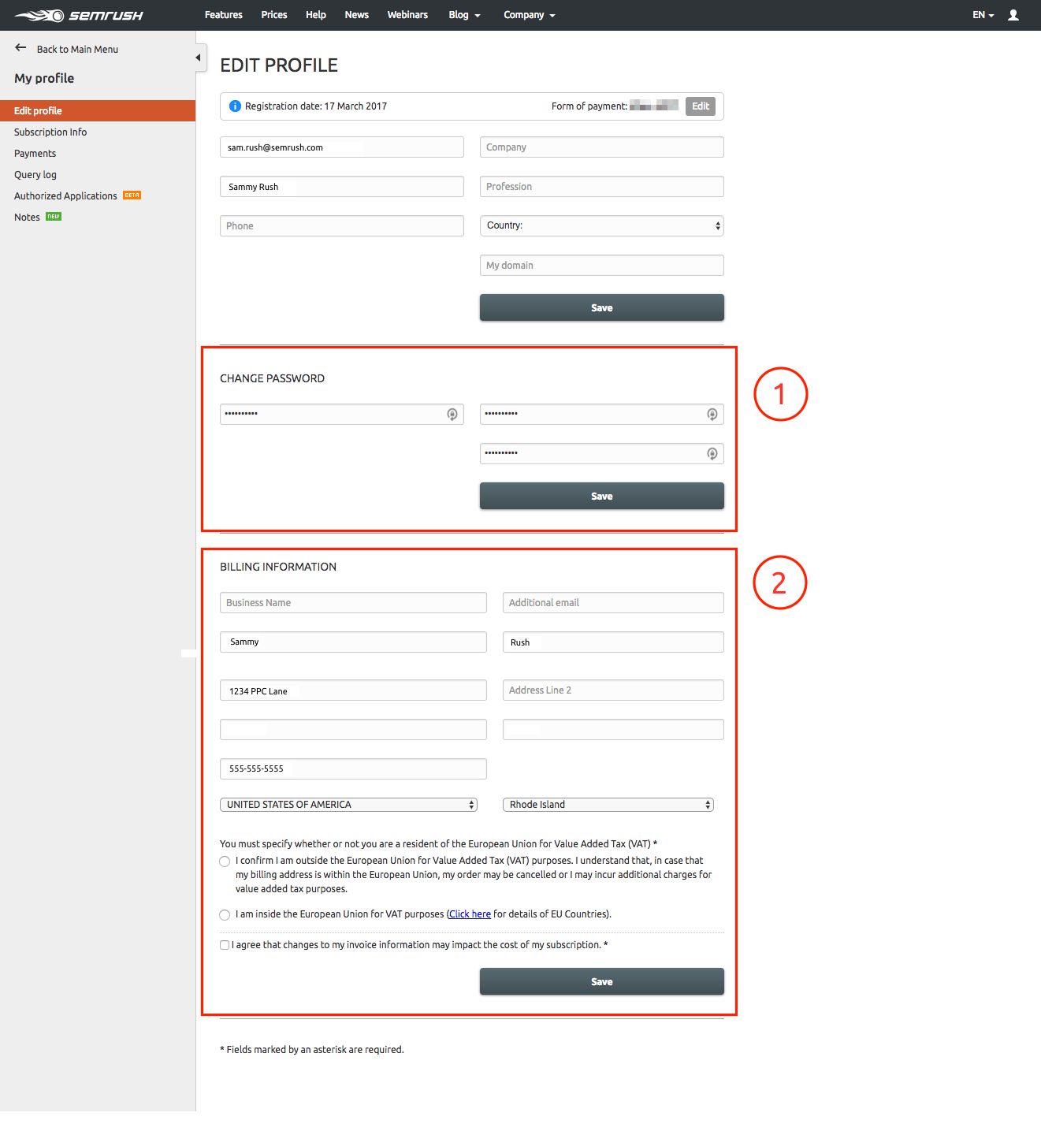The width and height of the screenshot is (1041, 1135).
Task: Open Payments in sidebar
Action: (x=35, y=154)
